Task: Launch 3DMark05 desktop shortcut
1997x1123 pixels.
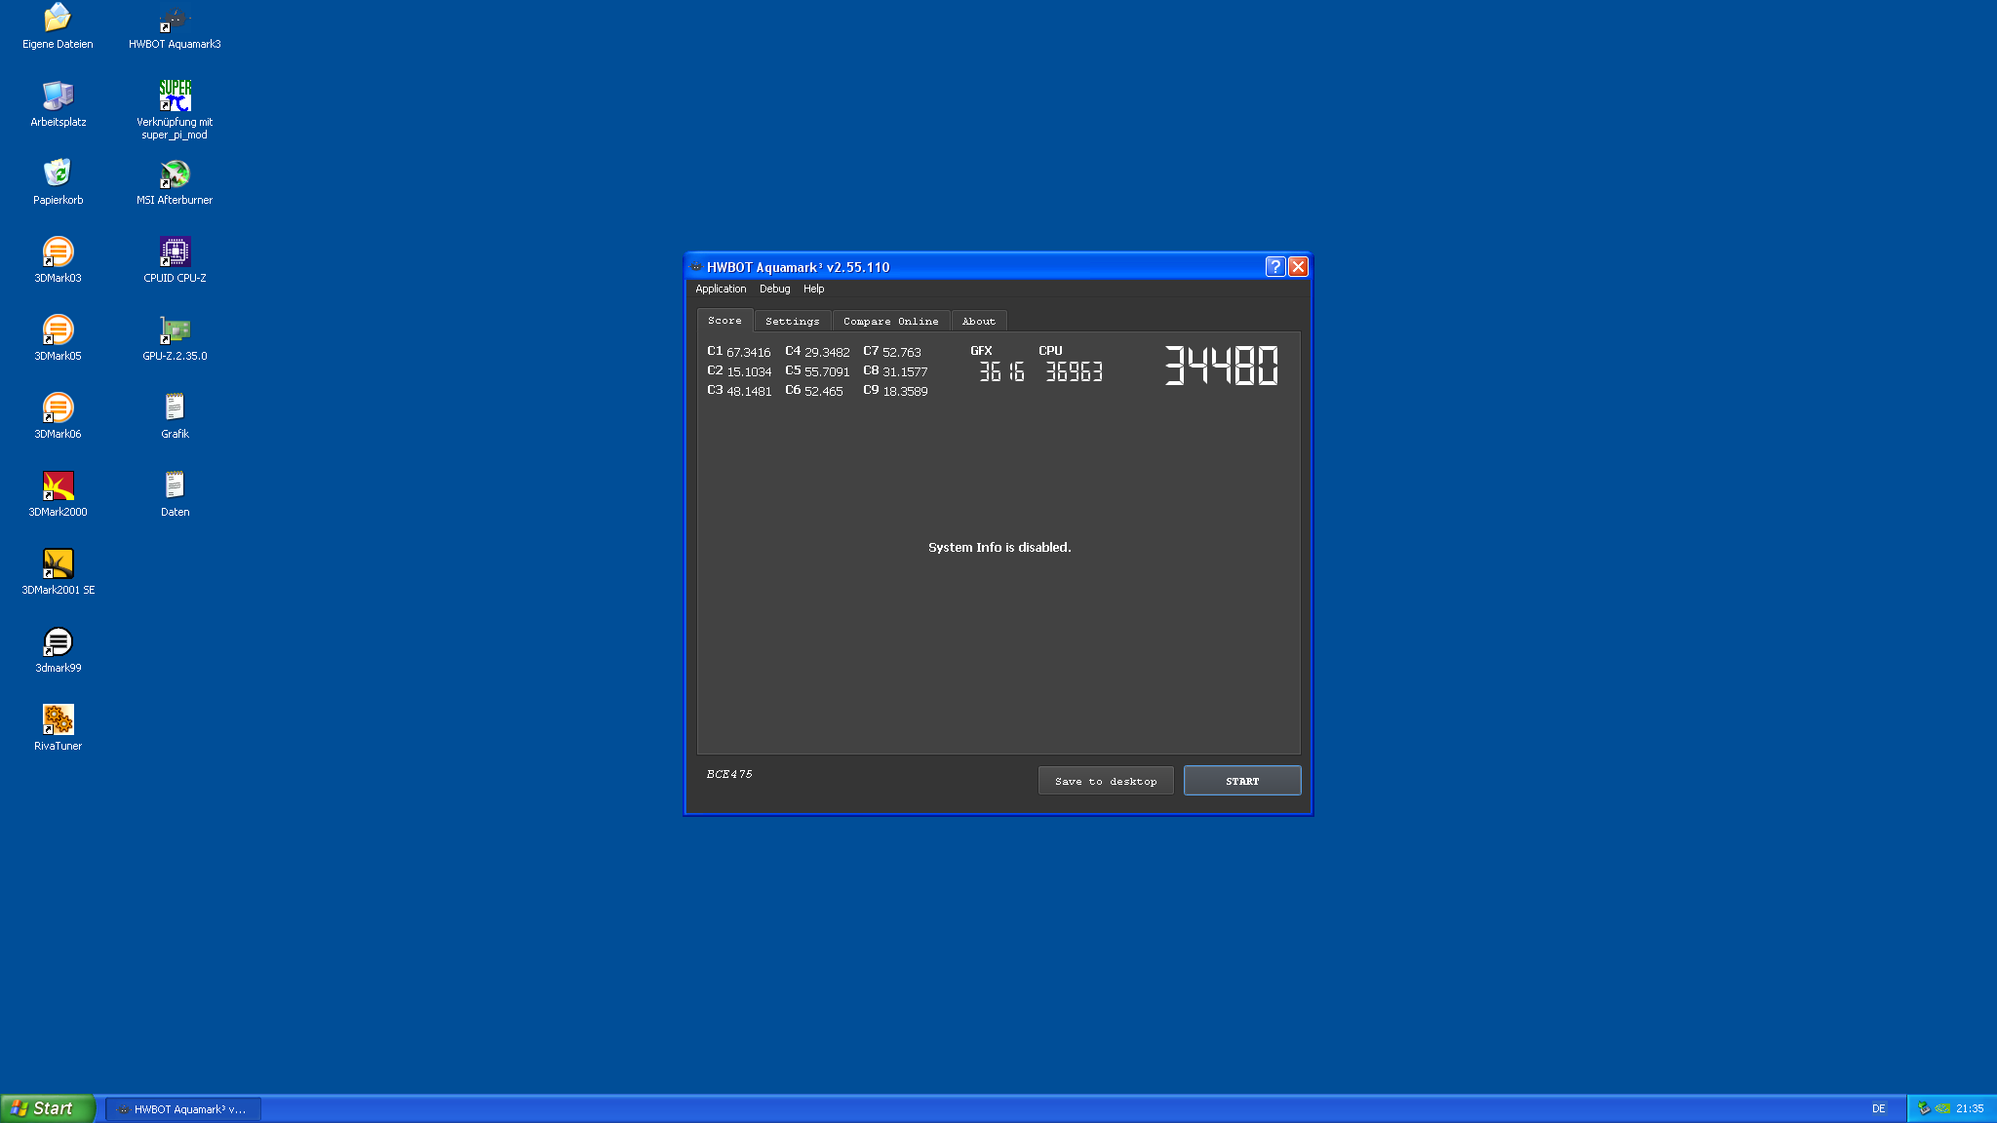Action: (58, 338)
